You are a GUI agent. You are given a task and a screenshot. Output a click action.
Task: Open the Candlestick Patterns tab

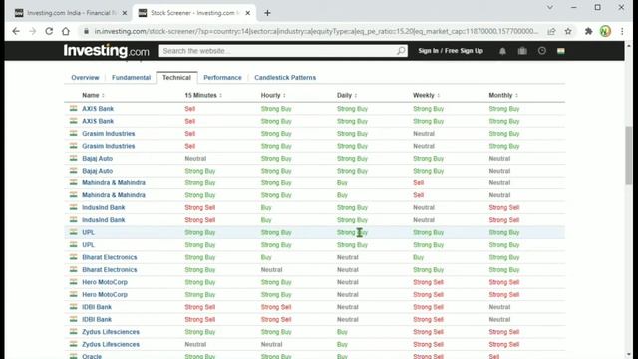pyautogui.click(x=285, y=78)
